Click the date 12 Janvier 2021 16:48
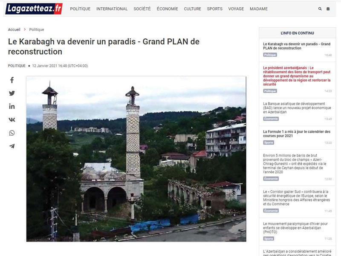 pyautogui.click(x=60, y=66)
